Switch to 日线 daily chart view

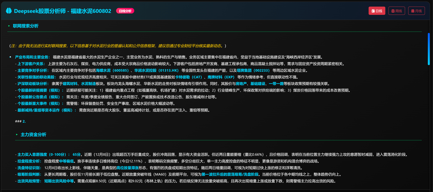coord(377,11)
